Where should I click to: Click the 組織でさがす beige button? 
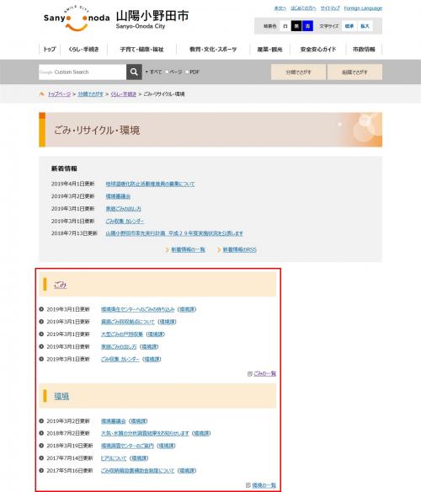coord(354,72)
